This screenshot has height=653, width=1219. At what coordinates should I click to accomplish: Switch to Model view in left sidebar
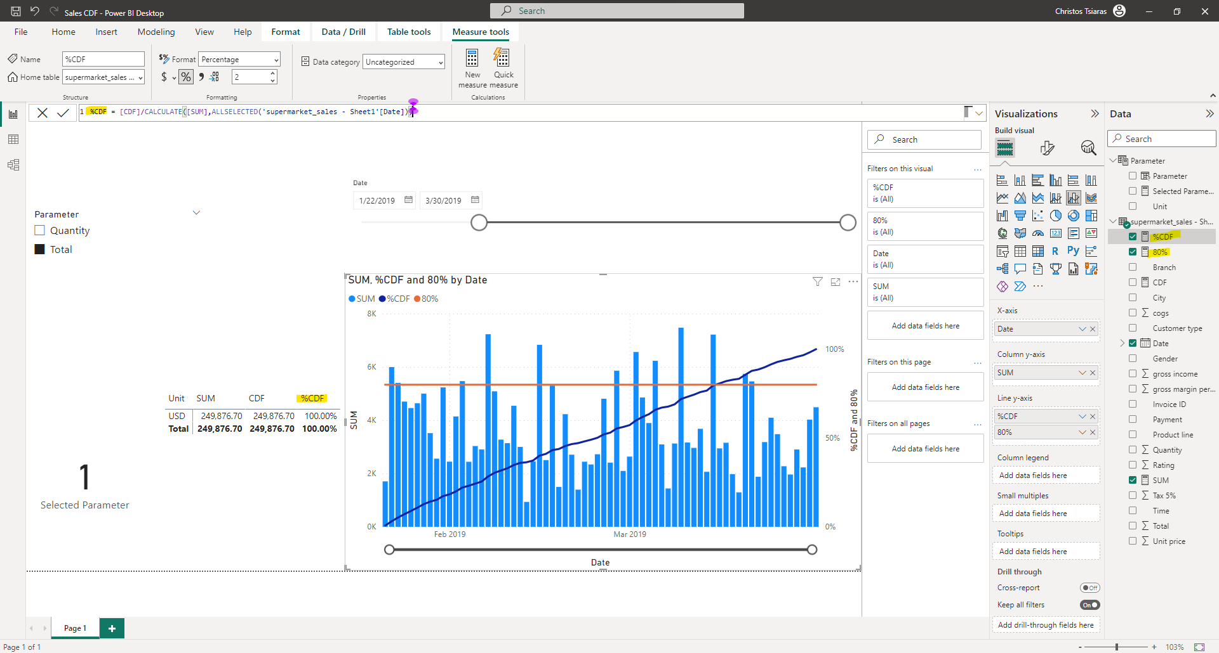13,165
